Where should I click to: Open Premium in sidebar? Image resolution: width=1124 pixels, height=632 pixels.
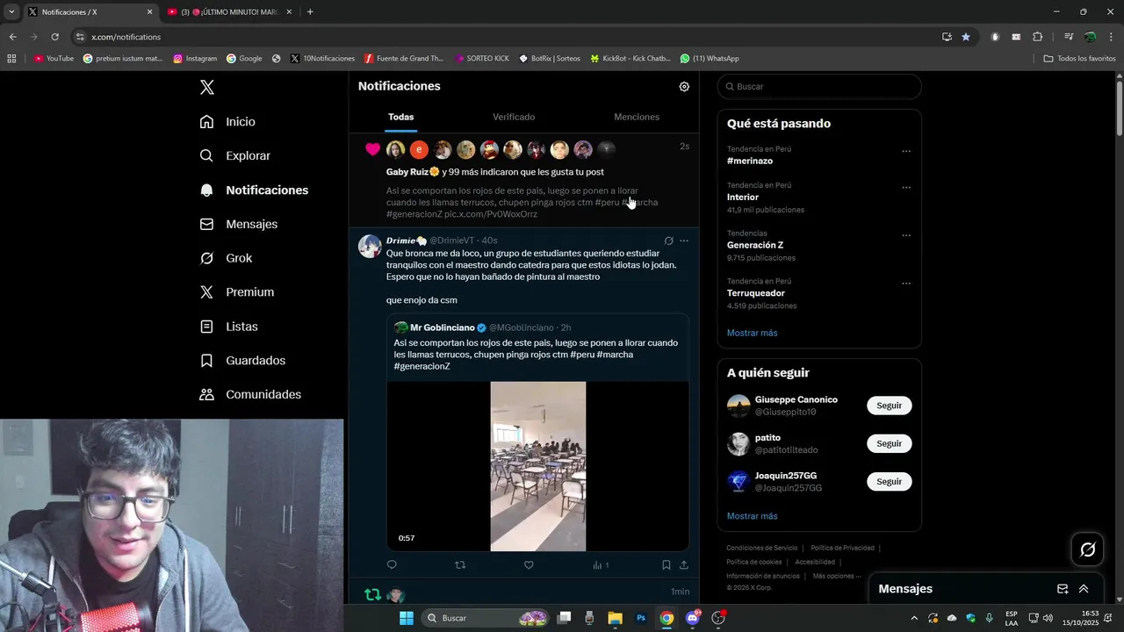pyautogui.click(x=236, y=292)
